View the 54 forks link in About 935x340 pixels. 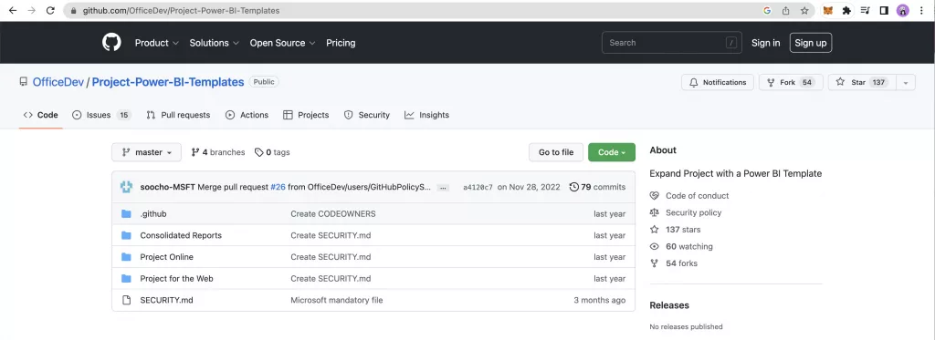click(x=681, y=263)
